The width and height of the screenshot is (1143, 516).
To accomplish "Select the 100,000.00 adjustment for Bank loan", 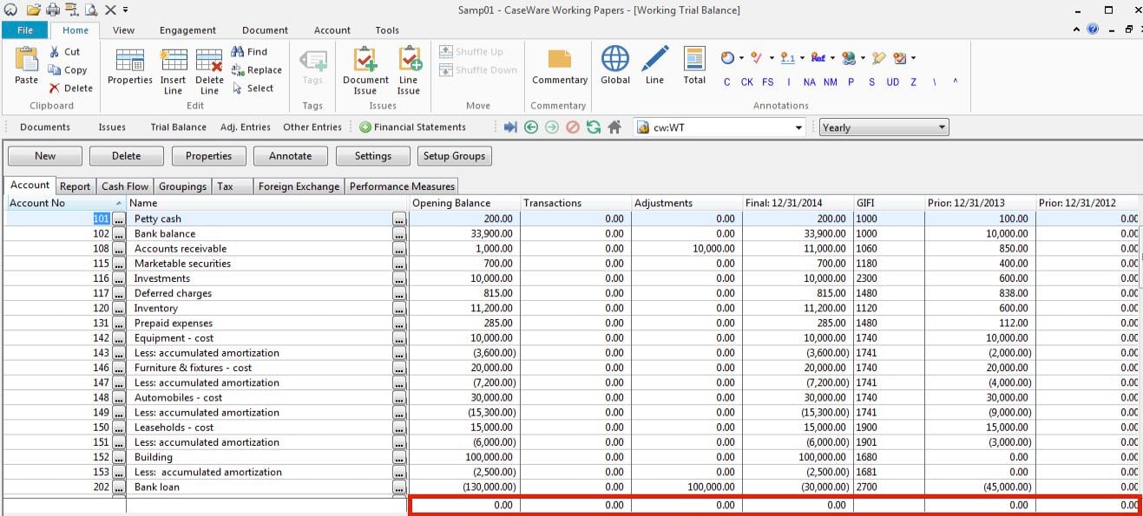I will (686, 487).
